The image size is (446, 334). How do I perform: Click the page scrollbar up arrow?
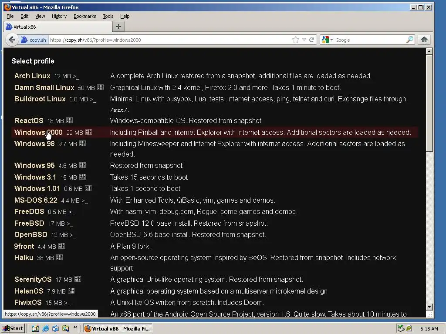point(429,51)
